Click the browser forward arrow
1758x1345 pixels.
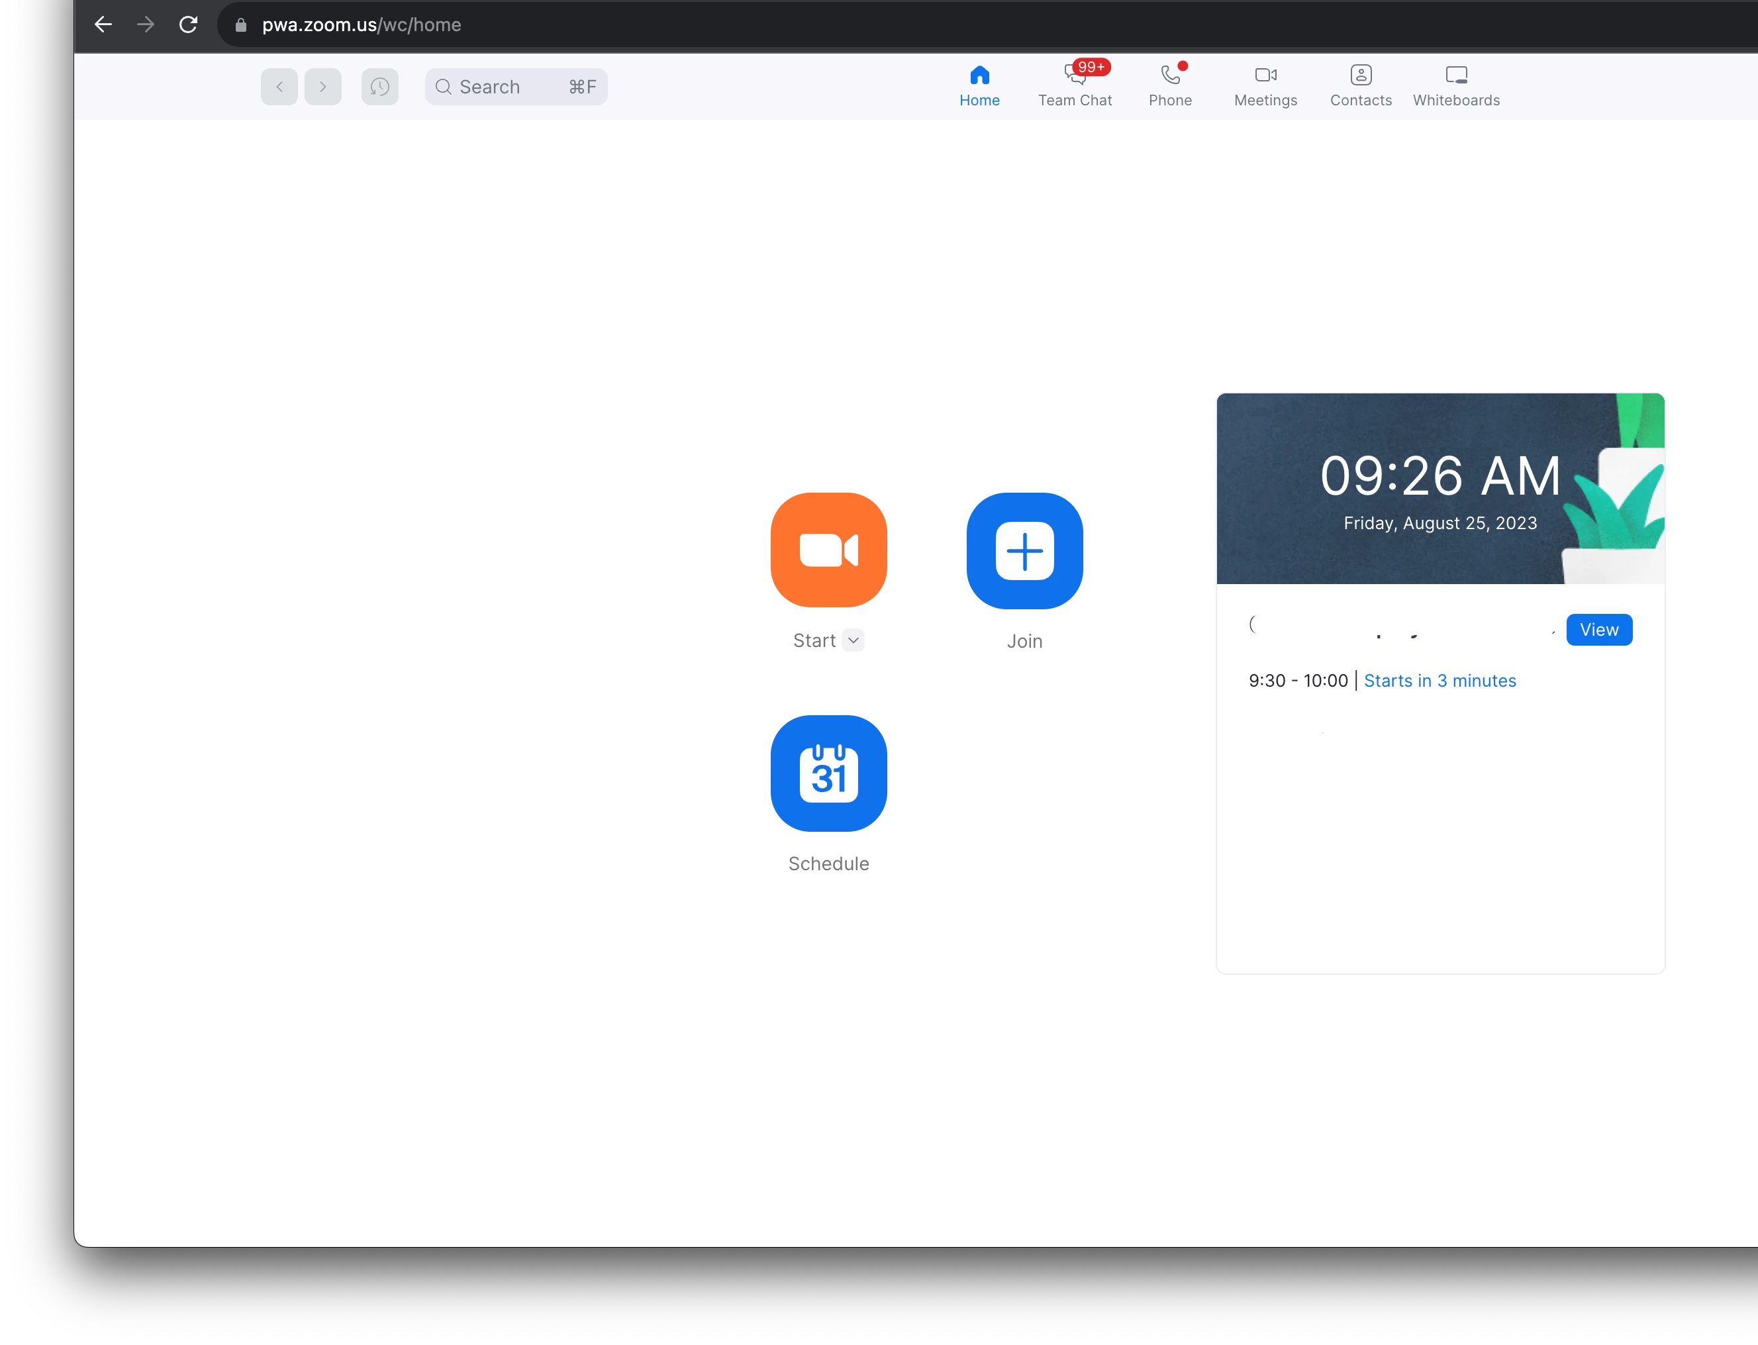146,25
